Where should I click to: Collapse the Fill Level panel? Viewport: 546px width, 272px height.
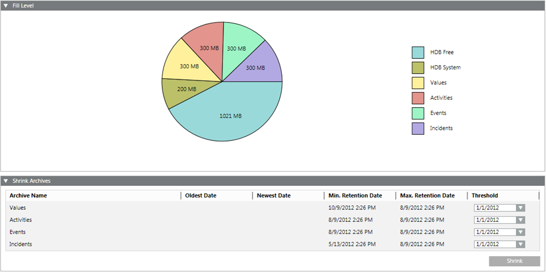click(x=6, y=5)
